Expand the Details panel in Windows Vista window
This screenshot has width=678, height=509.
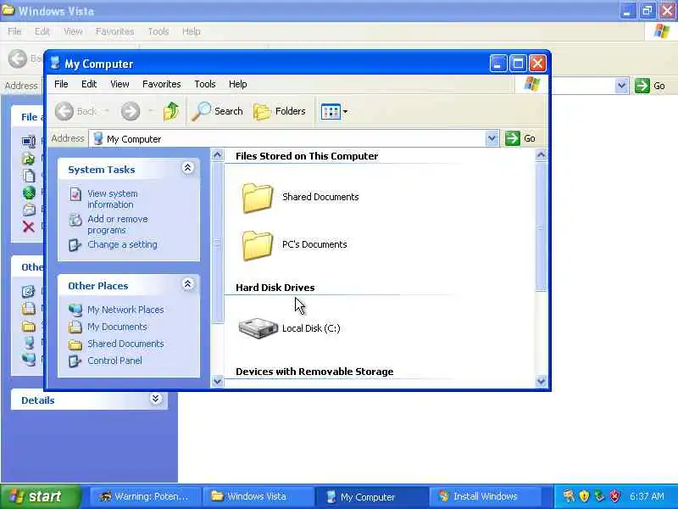[x=156, y=399]
